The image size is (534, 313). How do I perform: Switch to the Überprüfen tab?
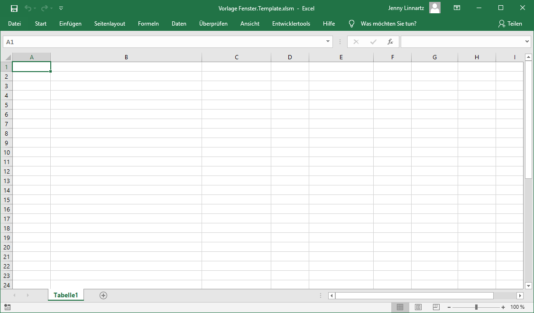(213, 24)
